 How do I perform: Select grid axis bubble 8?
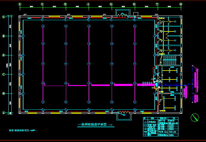181,4
